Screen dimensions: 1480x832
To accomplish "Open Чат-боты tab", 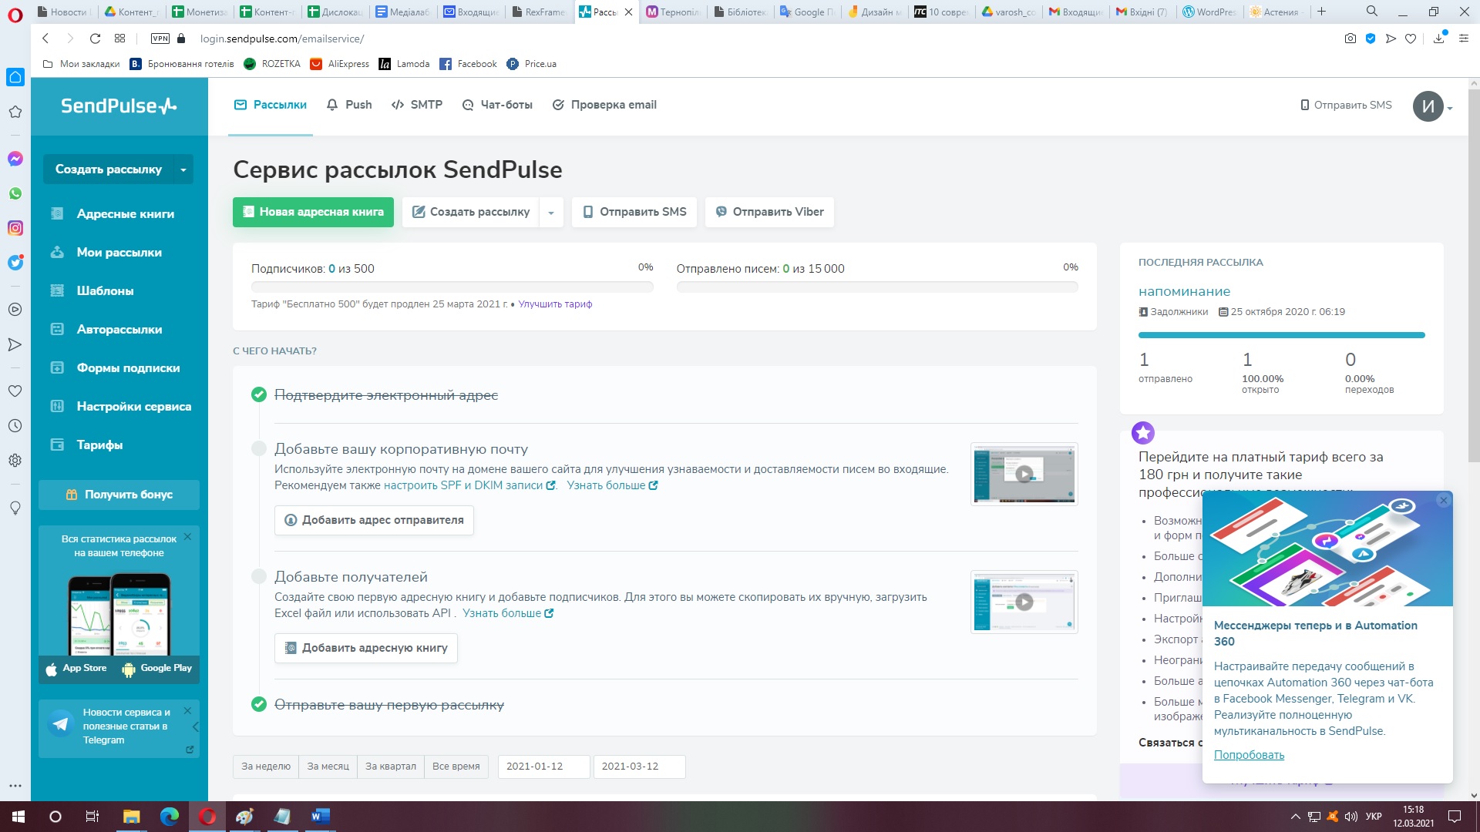I will tap(497, 105).
